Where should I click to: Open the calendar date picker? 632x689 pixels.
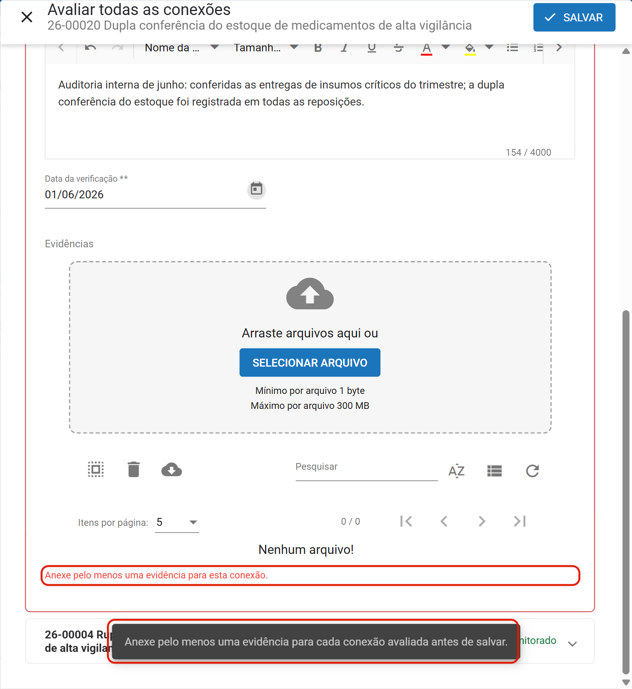256,190
